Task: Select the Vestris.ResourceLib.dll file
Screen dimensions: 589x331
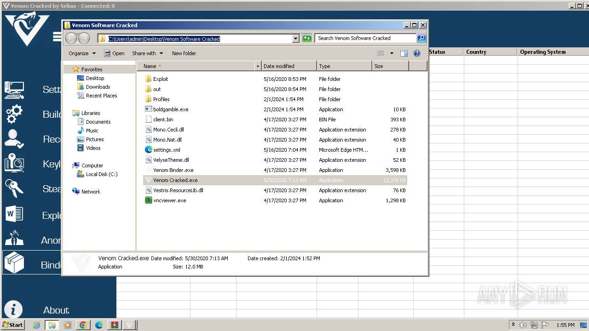Action: (275, 190)
